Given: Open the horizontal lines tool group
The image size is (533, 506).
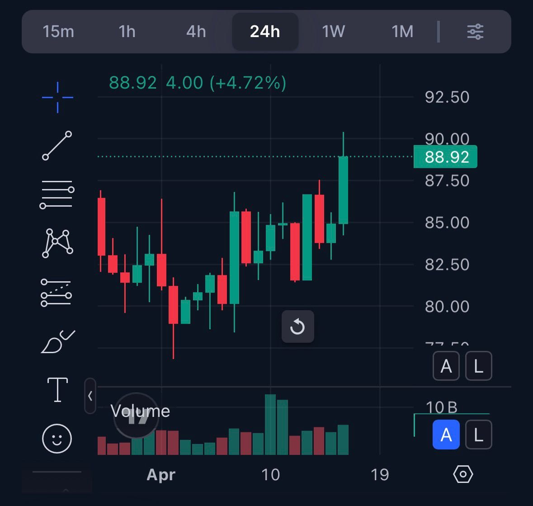Looking at the screenshot, I should coord(57,194).
